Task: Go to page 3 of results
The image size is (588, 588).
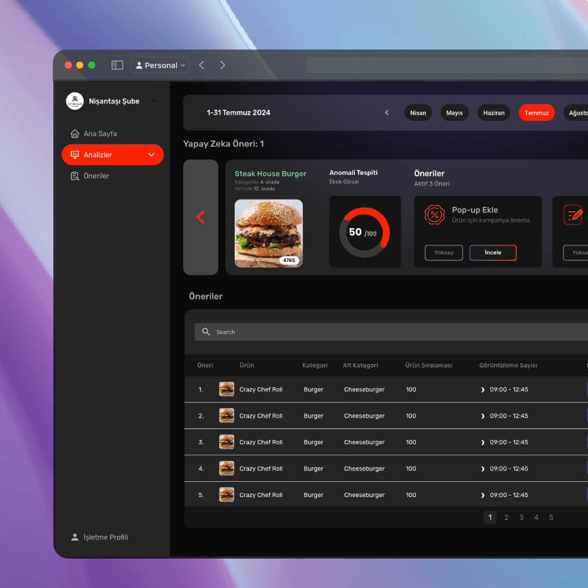Action: (521, 518)
